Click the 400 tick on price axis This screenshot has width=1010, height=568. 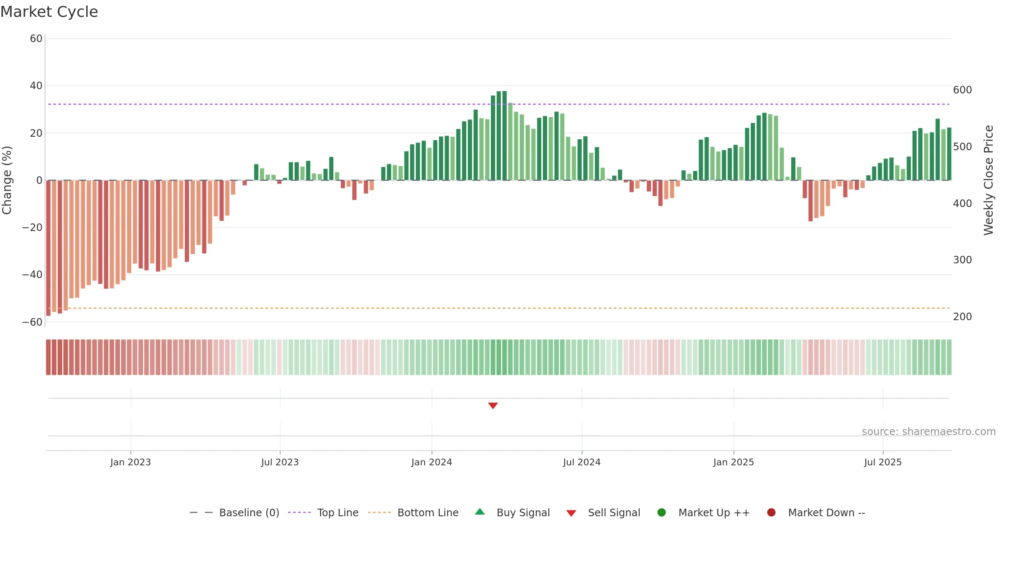tap(962, 204)
